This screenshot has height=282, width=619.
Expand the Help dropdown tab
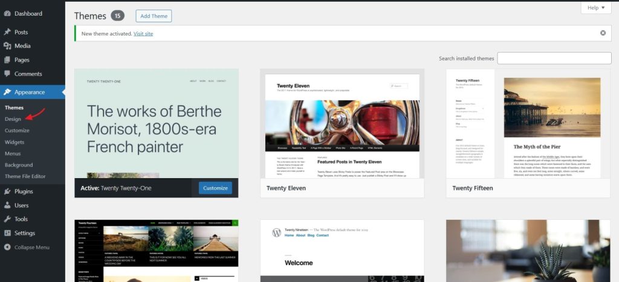(596, 8)
